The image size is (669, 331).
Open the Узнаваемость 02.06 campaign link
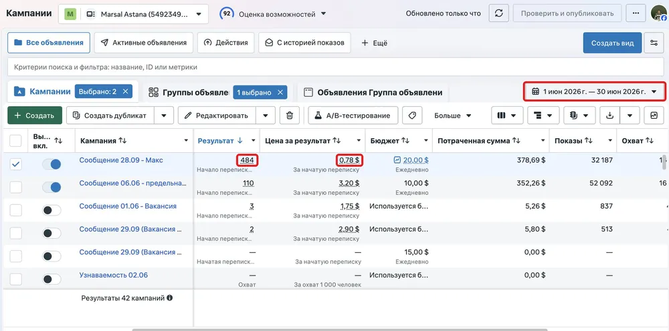[114, 275]
